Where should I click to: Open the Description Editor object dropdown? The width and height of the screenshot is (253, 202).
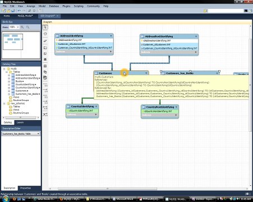38,134
